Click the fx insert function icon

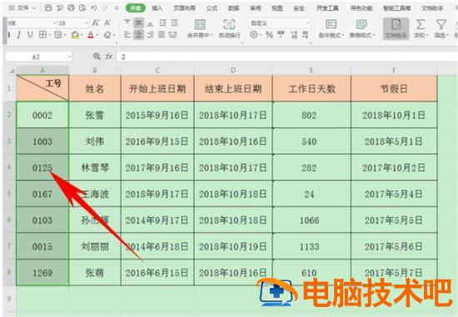pyautogui.click(x=109, y=57)
